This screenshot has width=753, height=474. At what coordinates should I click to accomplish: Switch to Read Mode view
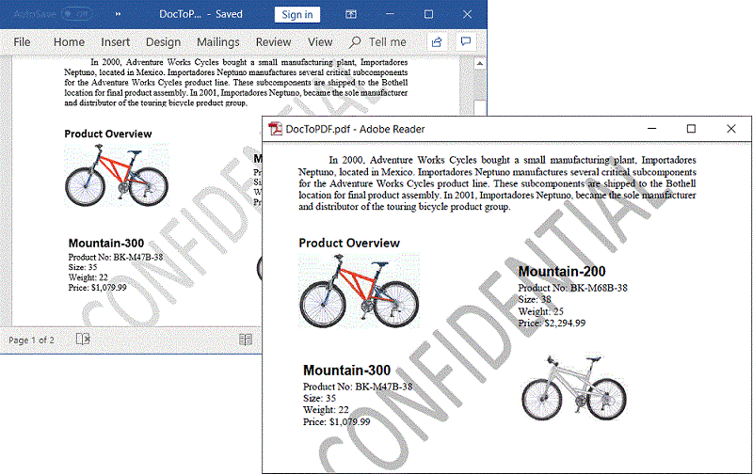(245, 340)
